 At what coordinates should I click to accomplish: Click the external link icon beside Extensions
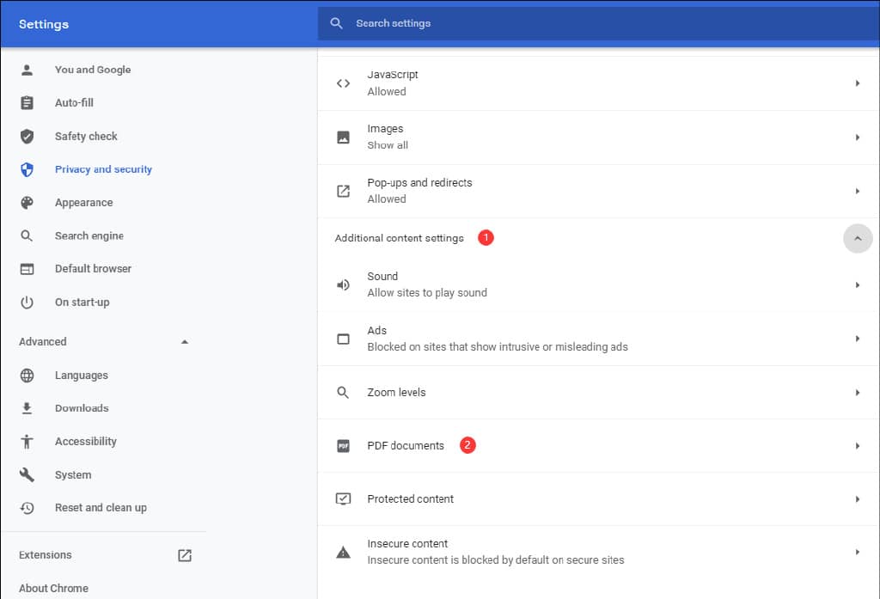[x=184, y=555]
